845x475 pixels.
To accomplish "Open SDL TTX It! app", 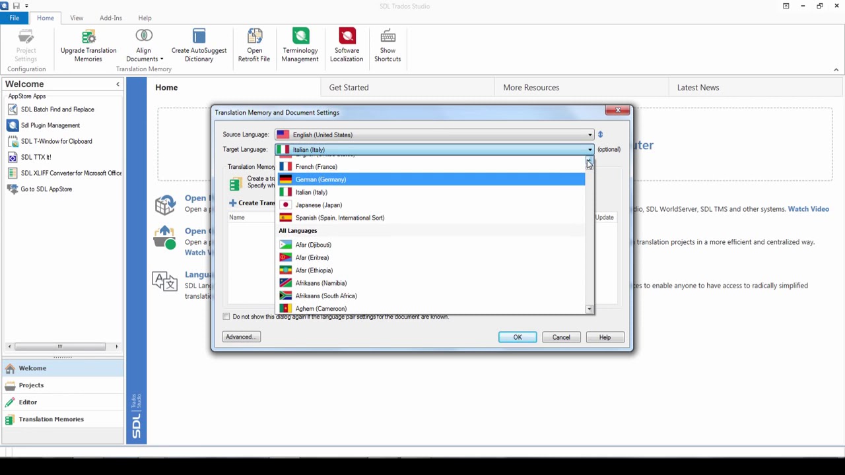I will (x=36, y=157).
